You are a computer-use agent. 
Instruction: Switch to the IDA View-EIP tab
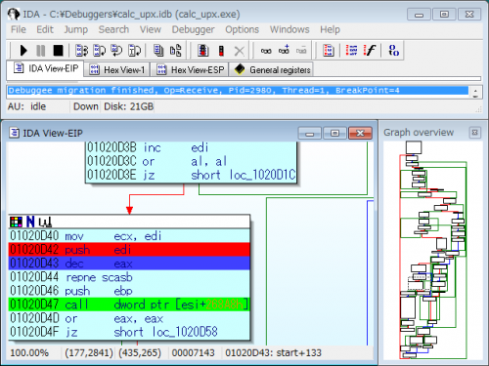pyautogui.click(x=46, y=68)
